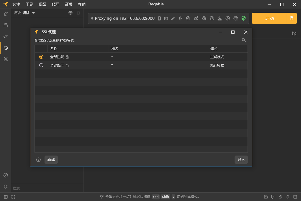Open the 证书 certificate menu

(x=68, y=4)
